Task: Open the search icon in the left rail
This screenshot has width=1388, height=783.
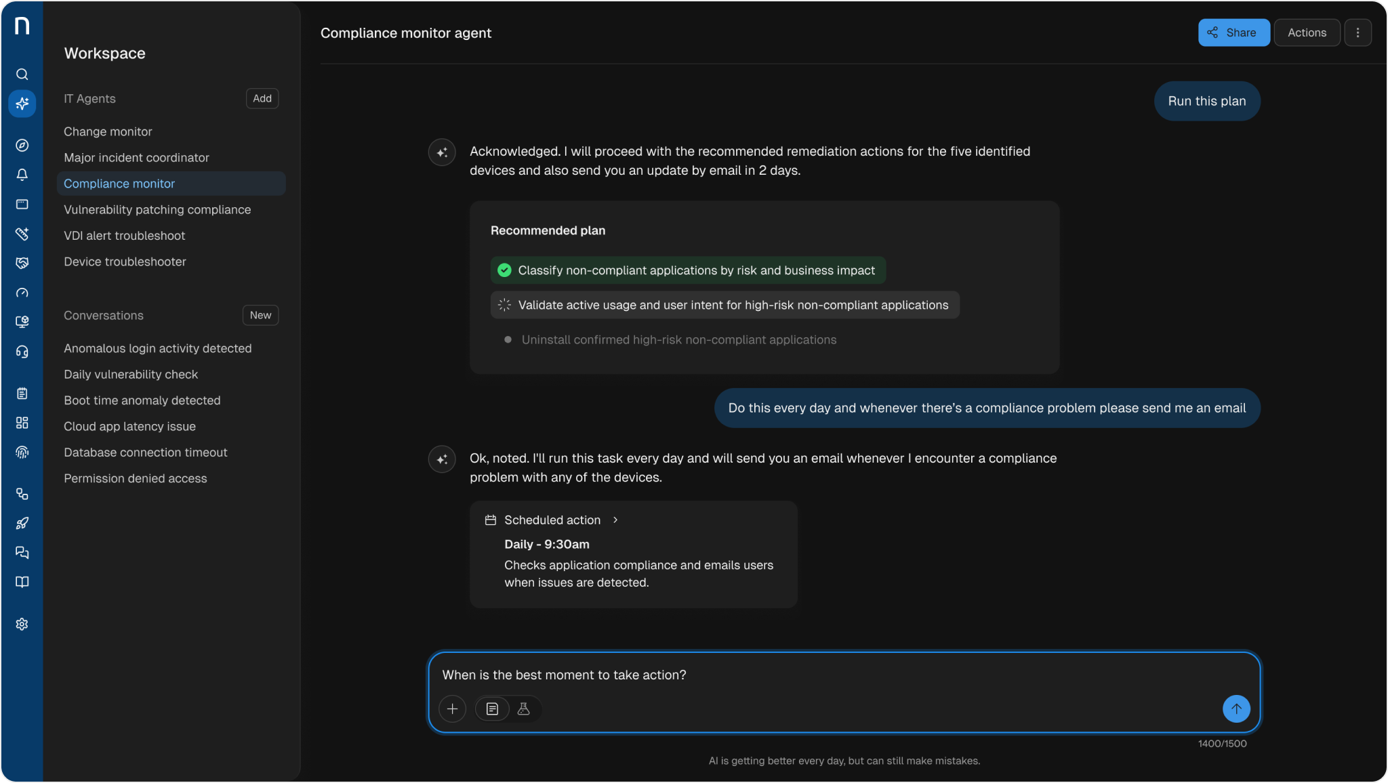Action: 22,75
